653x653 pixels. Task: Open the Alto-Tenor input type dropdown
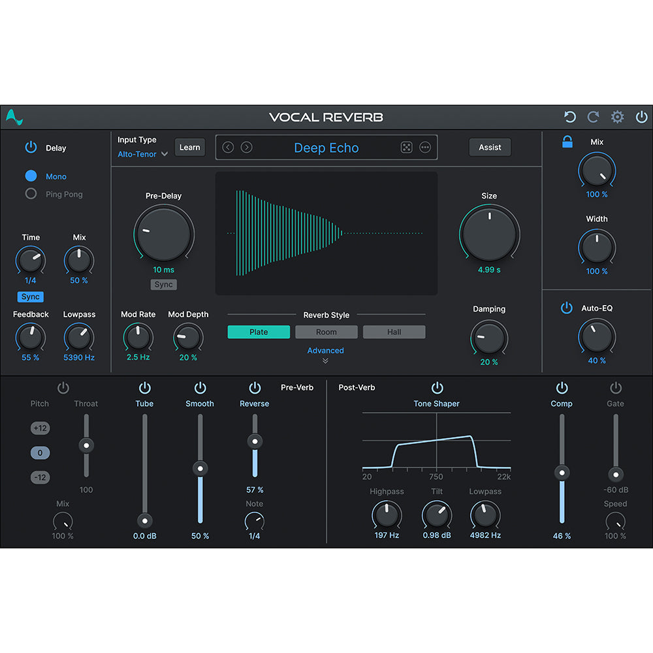142,154
